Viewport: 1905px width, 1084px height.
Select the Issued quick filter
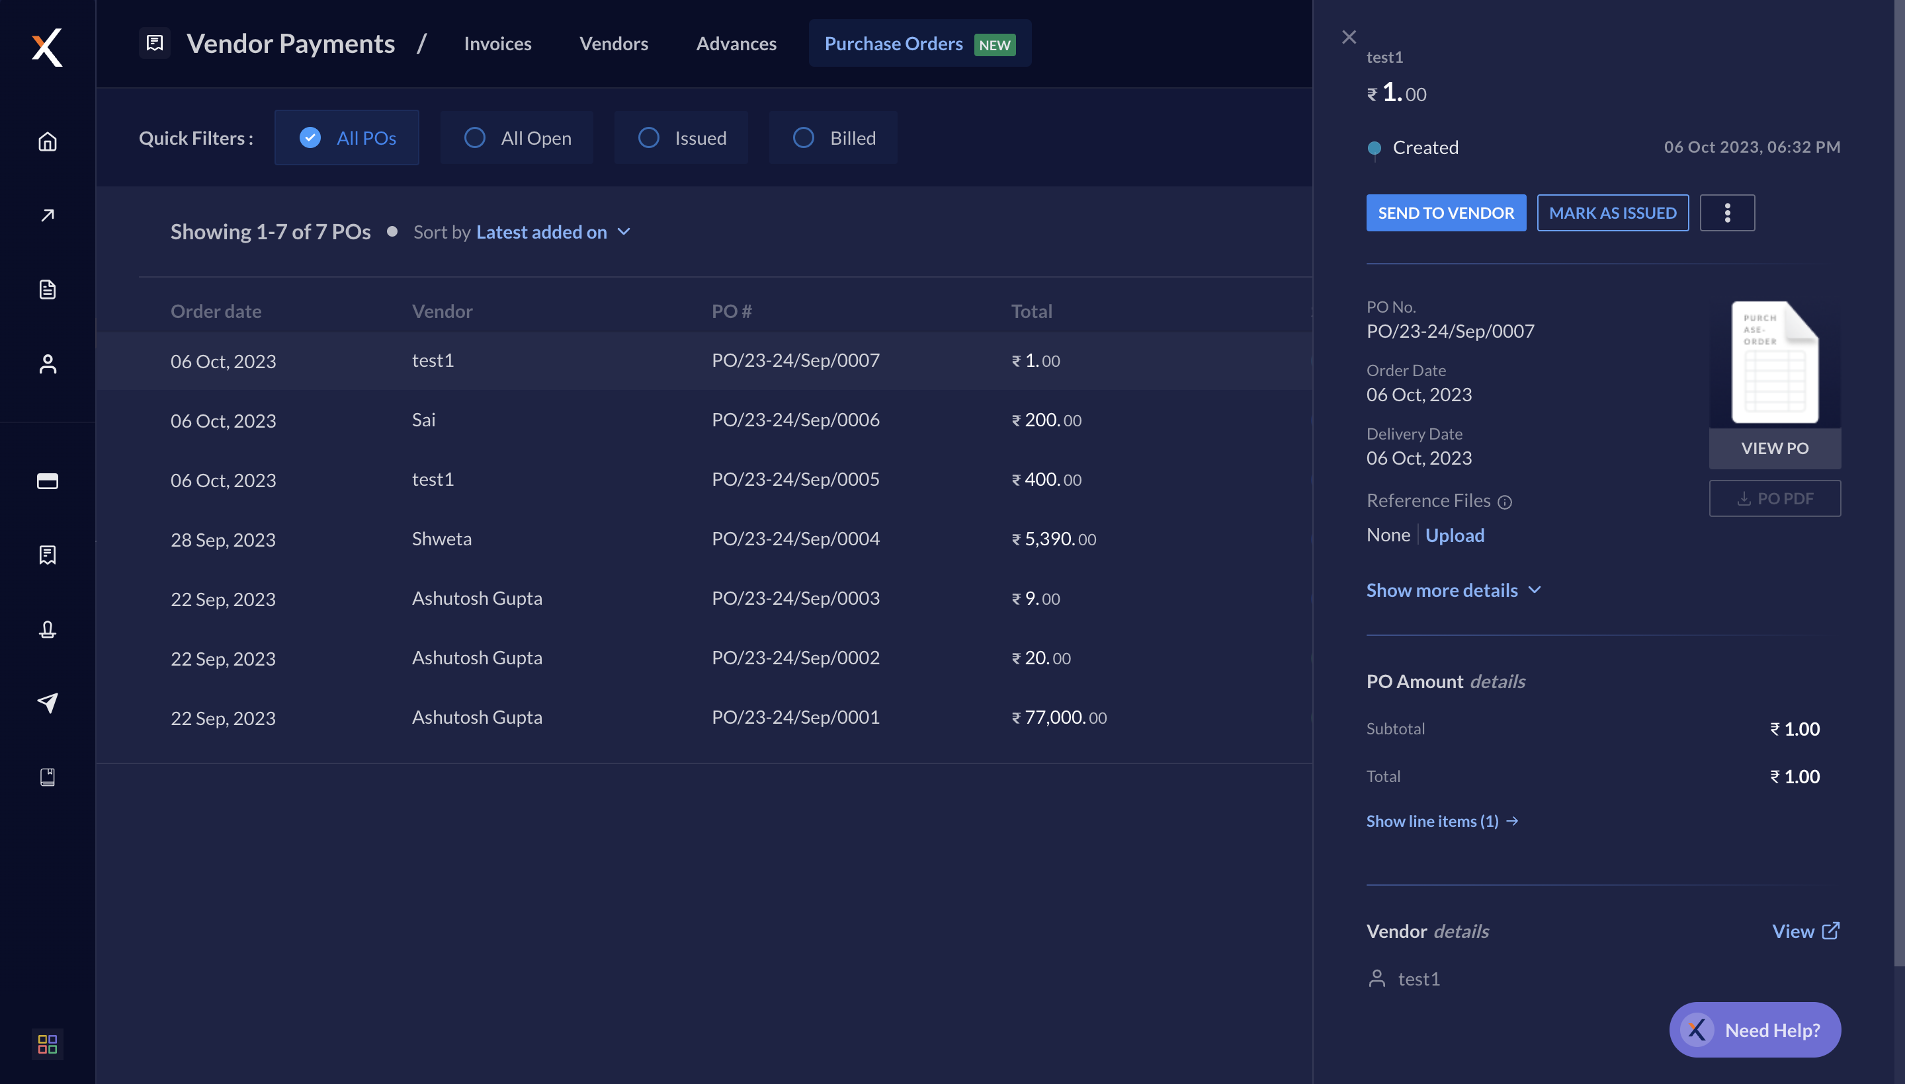681,137
